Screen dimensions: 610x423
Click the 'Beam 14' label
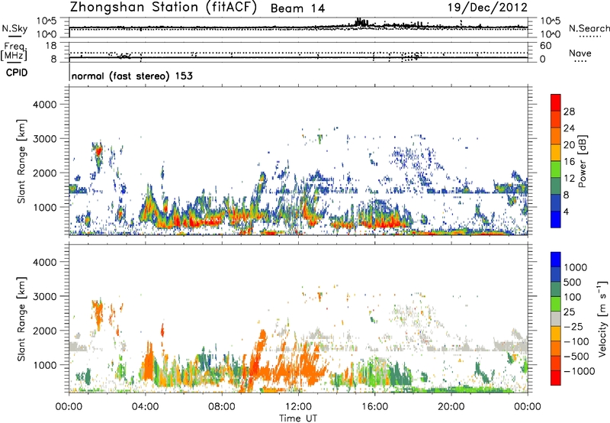297,8
